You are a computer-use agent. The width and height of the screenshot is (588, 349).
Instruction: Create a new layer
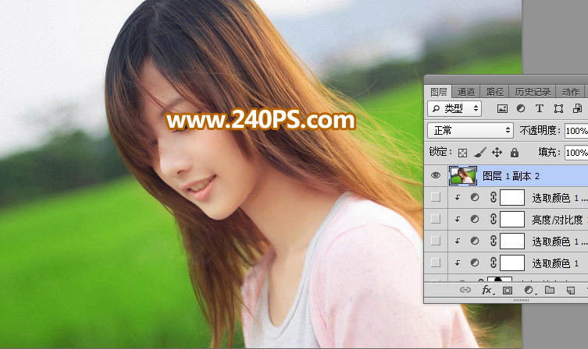[571, 291]
